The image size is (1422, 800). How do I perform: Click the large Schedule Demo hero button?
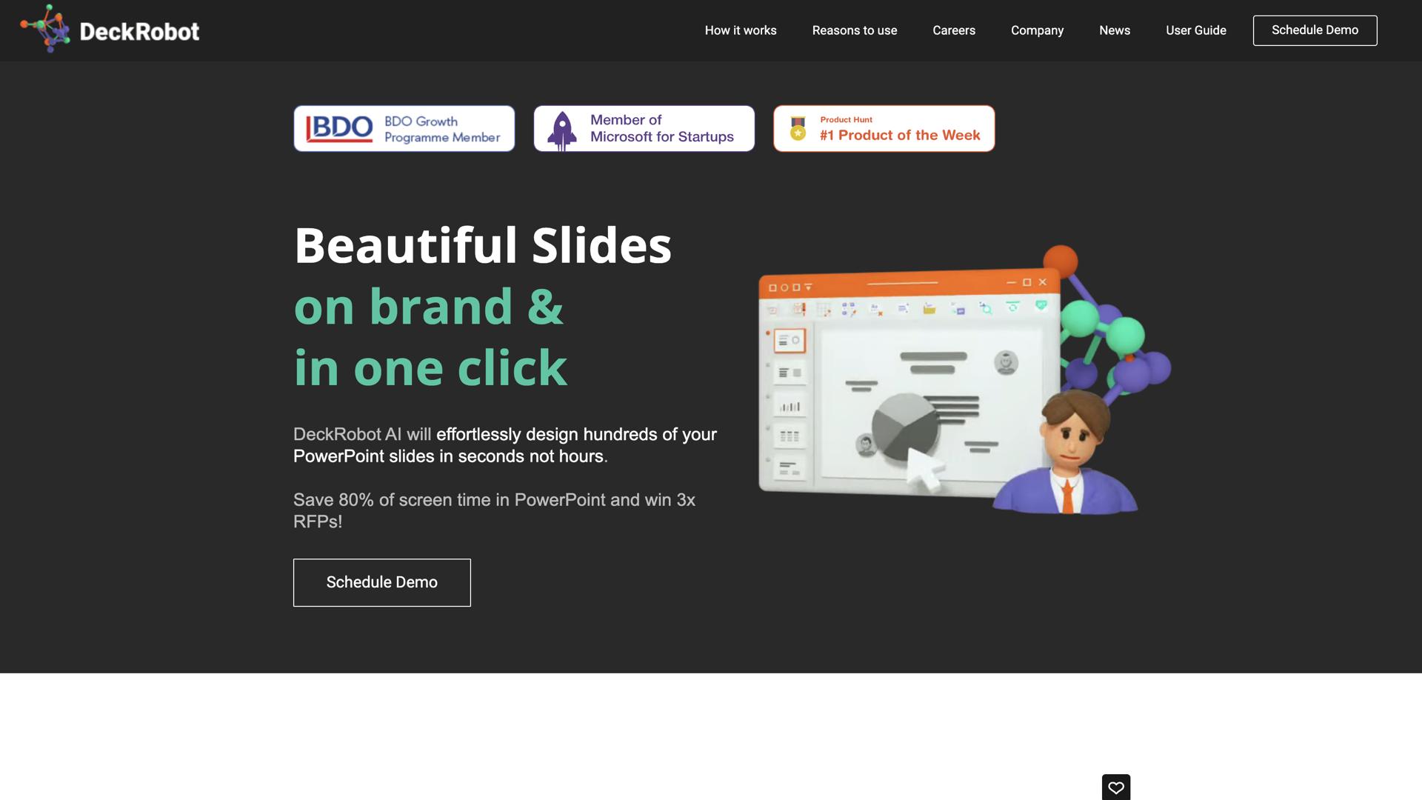pos(381,582)
